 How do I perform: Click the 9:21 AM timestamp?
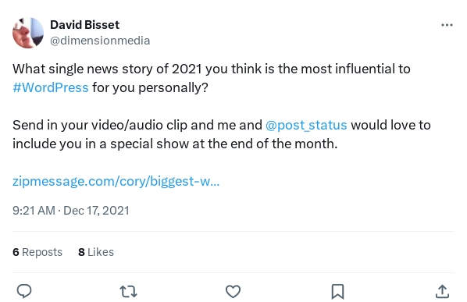(x=34, y=211)
